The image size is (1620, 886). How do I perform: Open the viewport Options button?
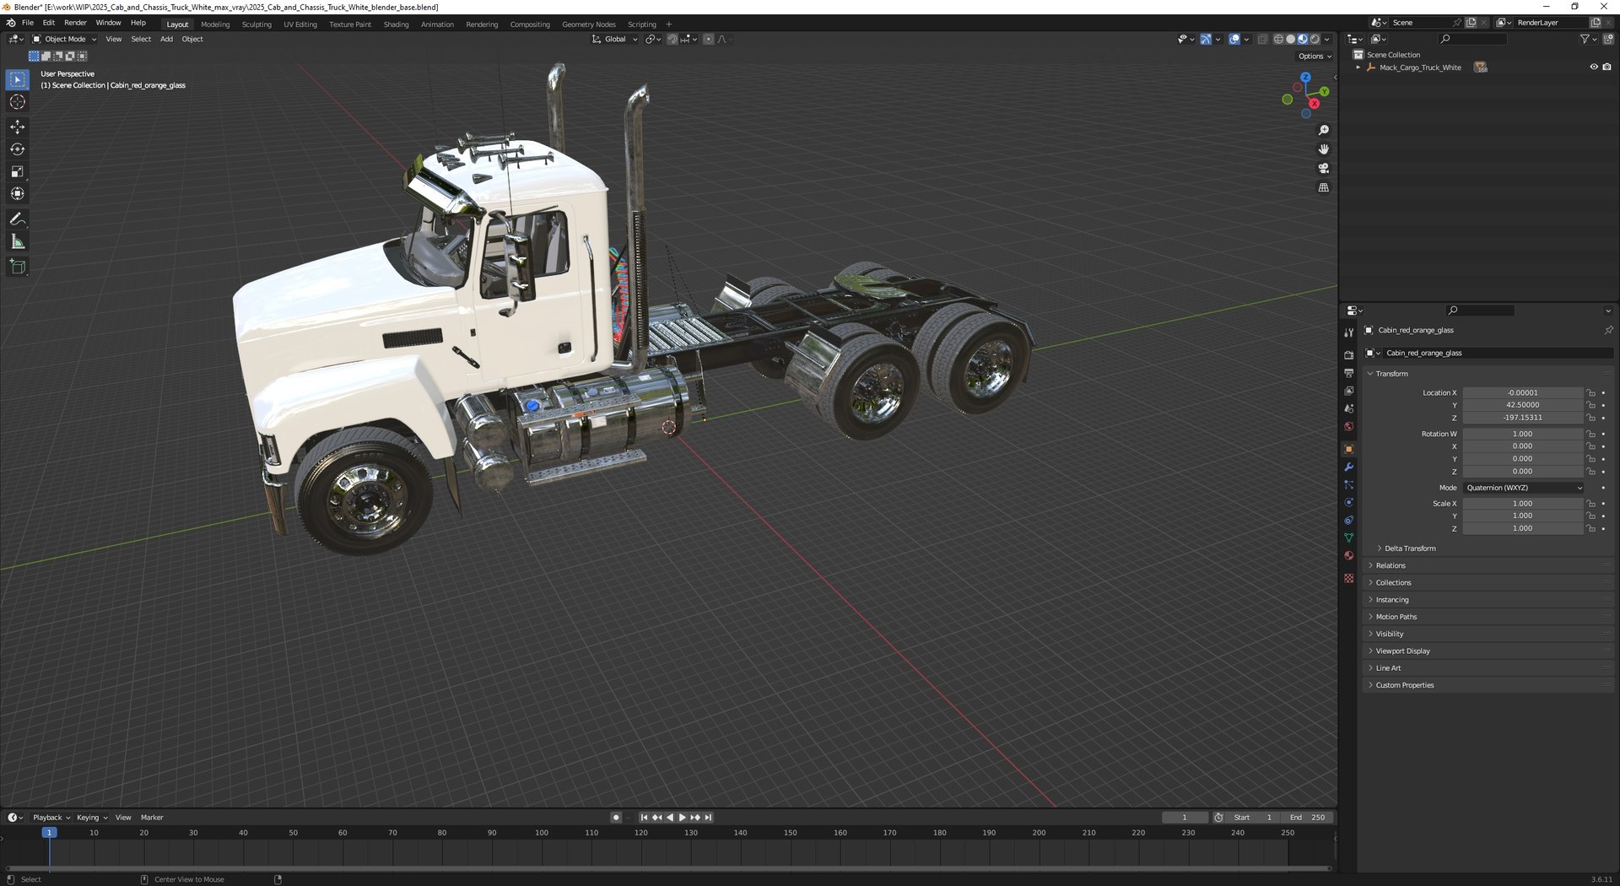pos(1315,57)
